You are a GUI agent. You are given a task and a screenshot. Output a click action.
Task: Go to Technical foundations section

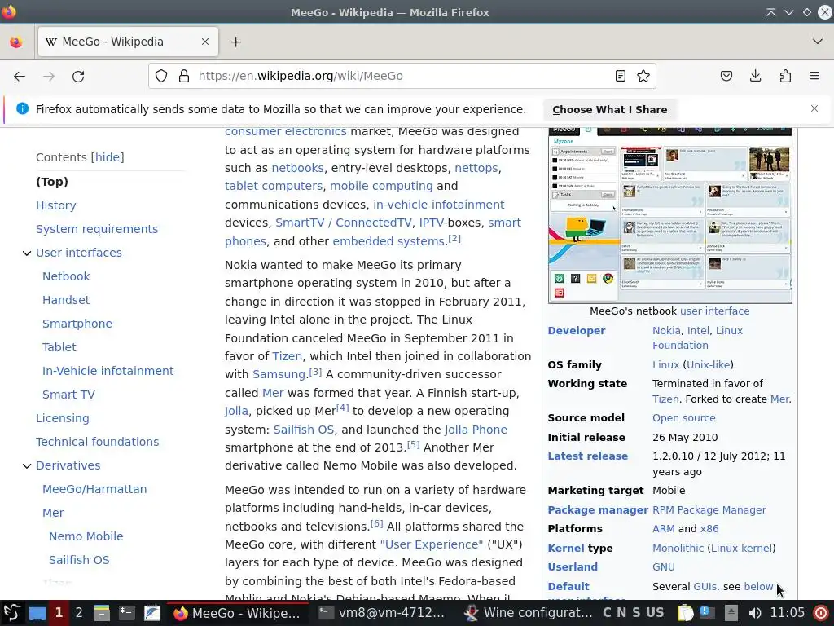point(98,442)
